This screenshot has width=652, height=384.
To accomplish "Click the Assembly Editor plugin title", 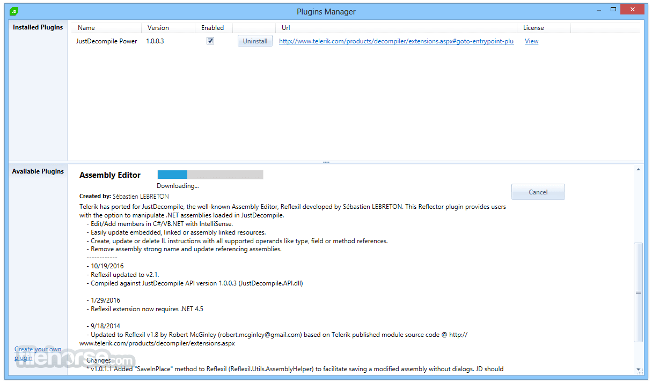I will pyautogui.click(x=110, y=175).
